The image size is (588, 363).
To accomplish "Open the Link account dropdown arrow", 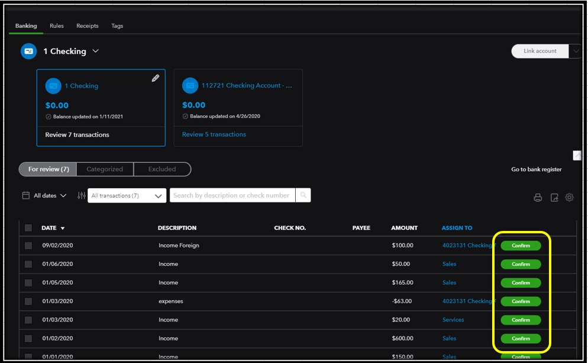I will click(x=576, y=52).
